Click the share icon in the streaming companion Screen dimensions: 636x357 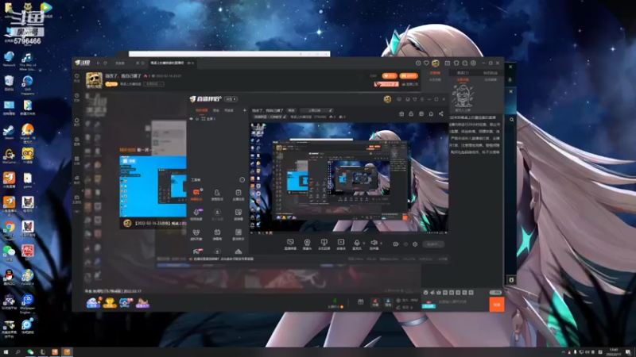pos(441,114)
